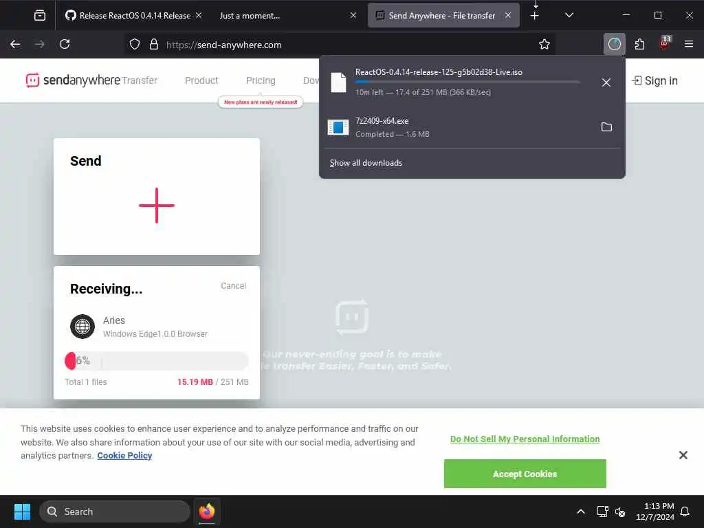Click the browser forward arrow
This screenshot has width=704, height=528.
point(39,45)
